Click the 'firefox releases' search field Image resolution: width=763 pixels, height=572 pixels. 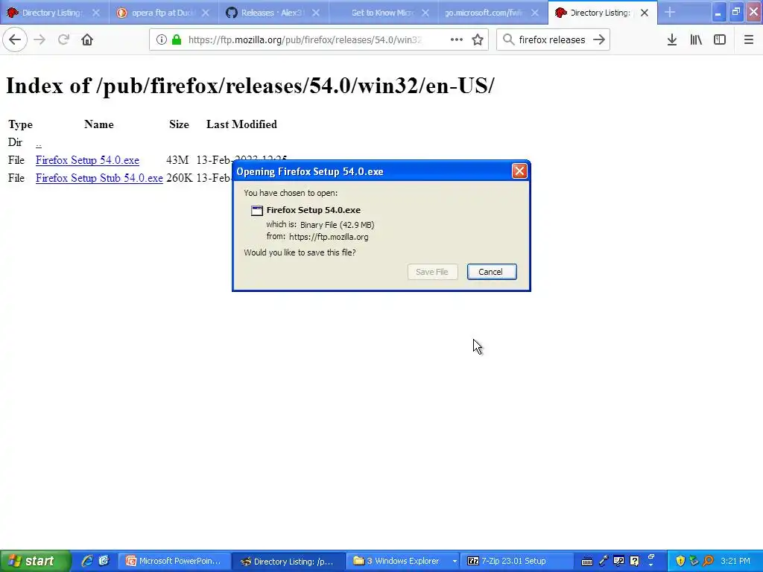tap(552, 39)
